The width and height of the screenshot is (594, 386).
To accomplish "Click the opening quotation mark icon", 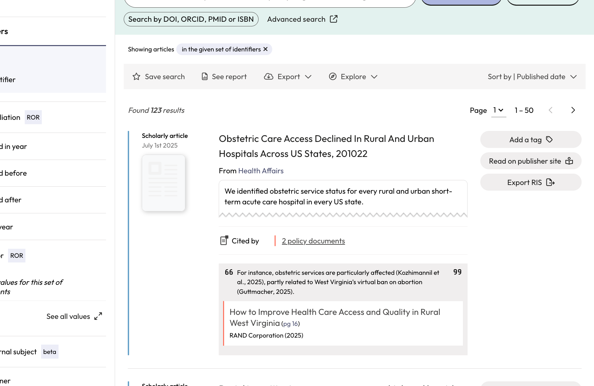I will [229, 272].
